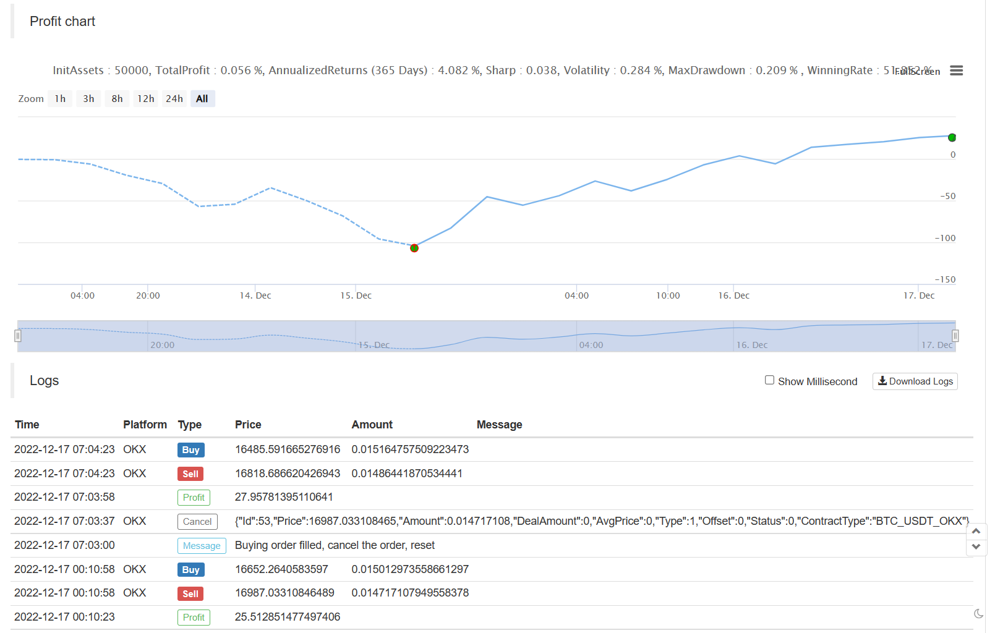Image resolution: width=995 pixels, height=633 pixels.
Task: Click the -100 y-axis label
Action: 945,238
